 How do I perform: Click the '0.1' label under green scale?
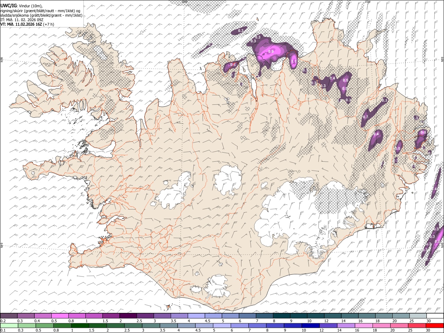pos(3,330)
